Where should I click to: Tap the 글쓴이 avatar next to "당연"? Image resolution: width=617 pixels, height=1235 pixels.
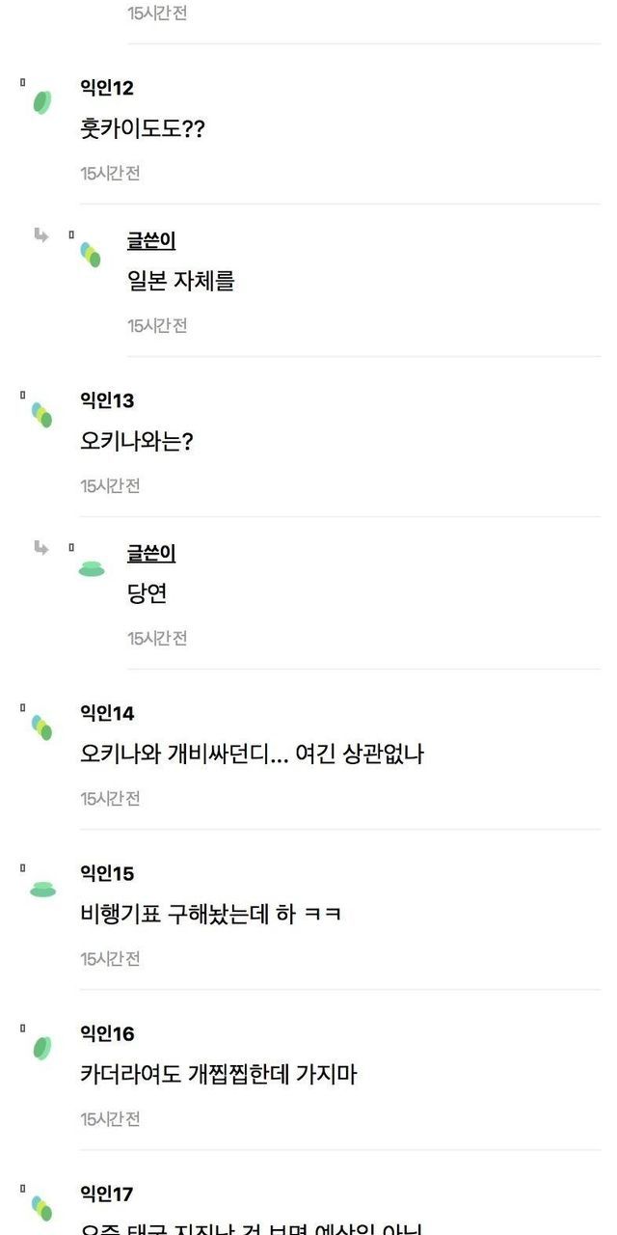(x=92, y=568)
